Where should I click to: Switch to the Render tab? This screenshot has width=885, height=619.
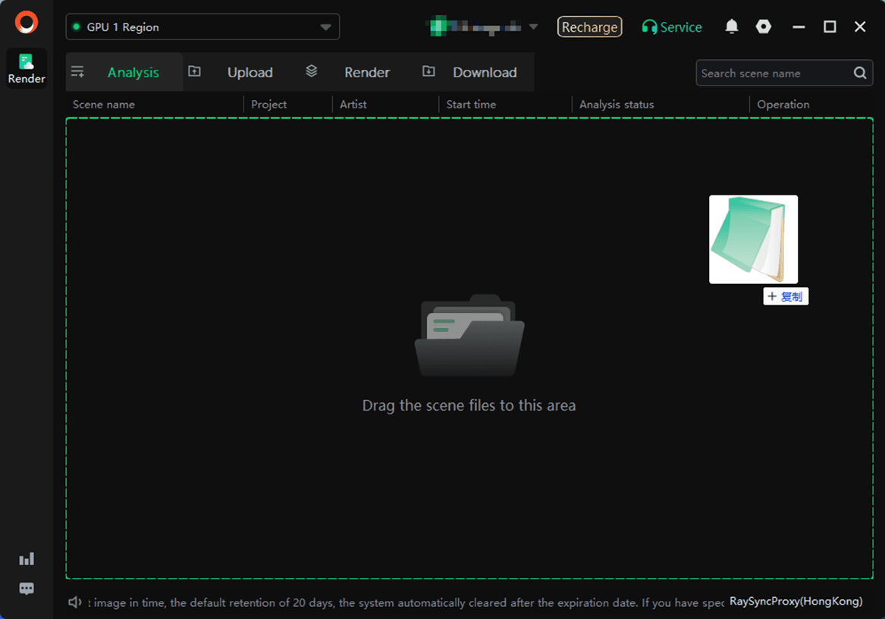coord(366,73)
